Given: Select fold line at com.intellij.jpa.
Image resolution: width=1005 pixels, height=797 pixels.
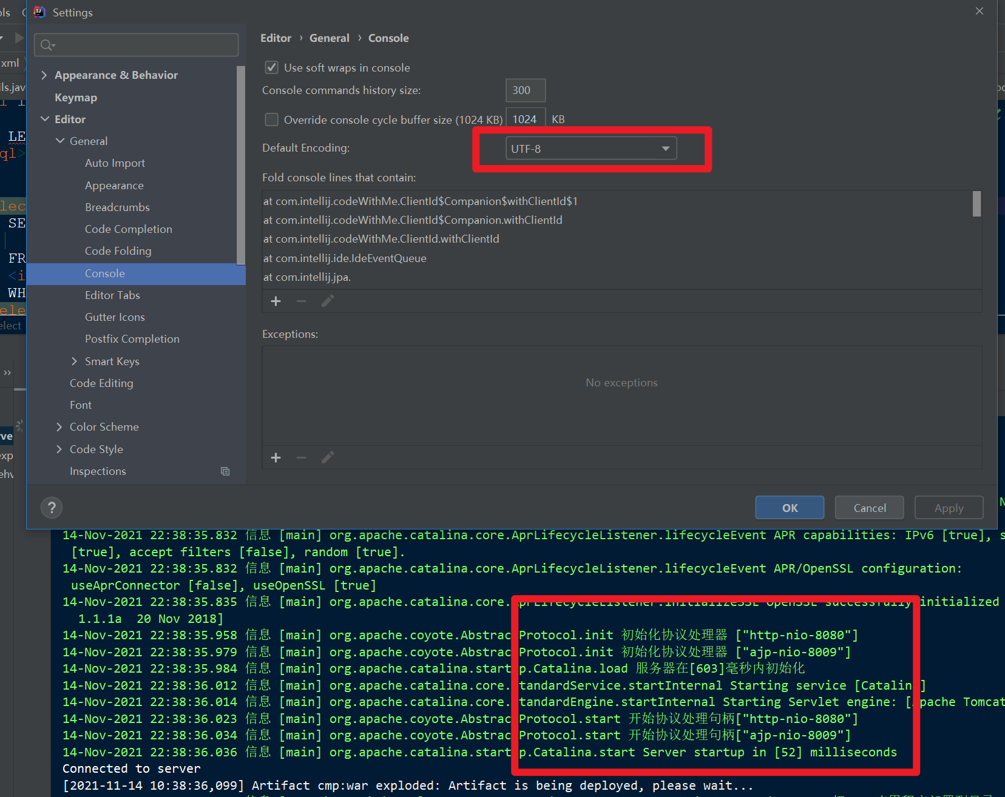Looking at the screenshot, I should point(307,277).
